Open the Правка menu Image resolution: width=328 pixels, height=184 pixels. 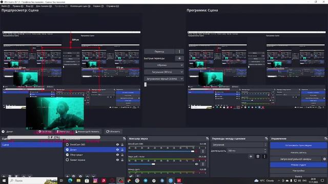pos(18,6)
